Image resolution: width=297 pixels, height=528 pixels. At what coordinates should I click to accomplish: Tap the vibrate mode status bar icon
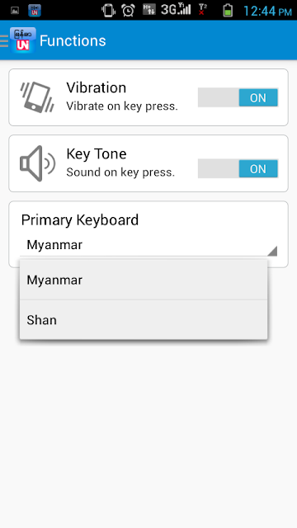pyautogui.click(x=108, y=10)
